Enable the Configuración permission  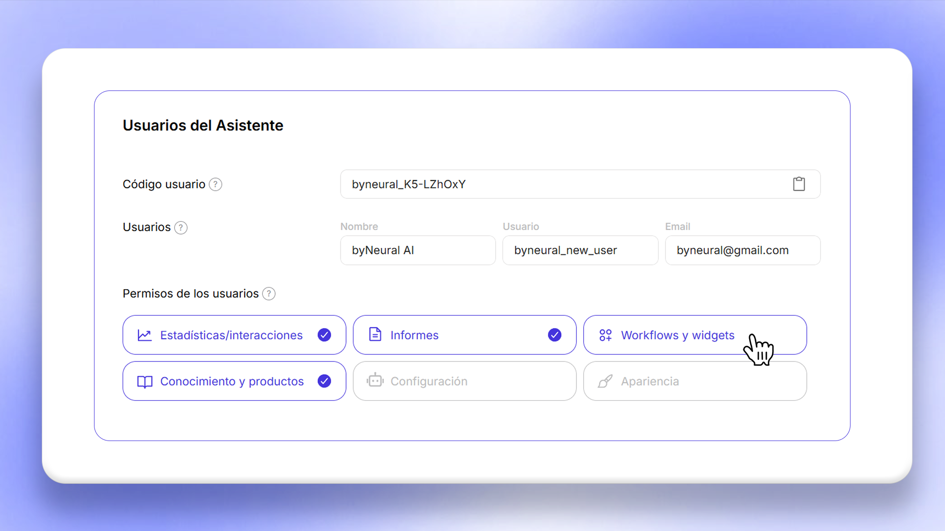tap(464, 381)
